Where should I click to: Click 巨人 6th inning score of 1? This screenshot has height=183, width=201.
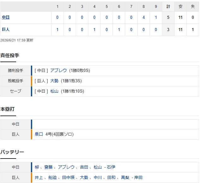tap(119, 30)
